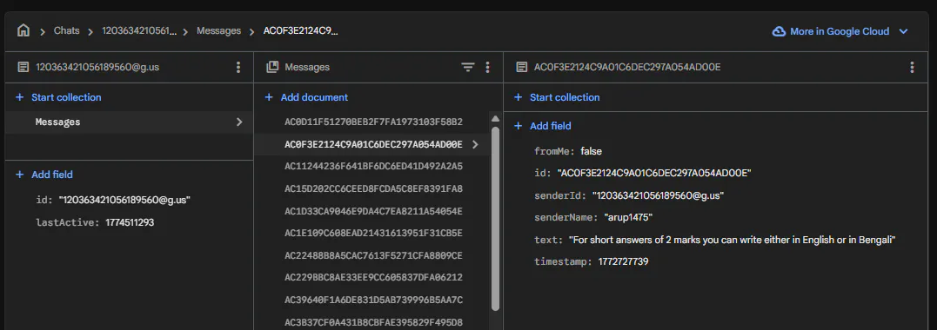Open the menu for document 120363421056189560@g.us
The image size is (937, 330).
pos(238,68)
